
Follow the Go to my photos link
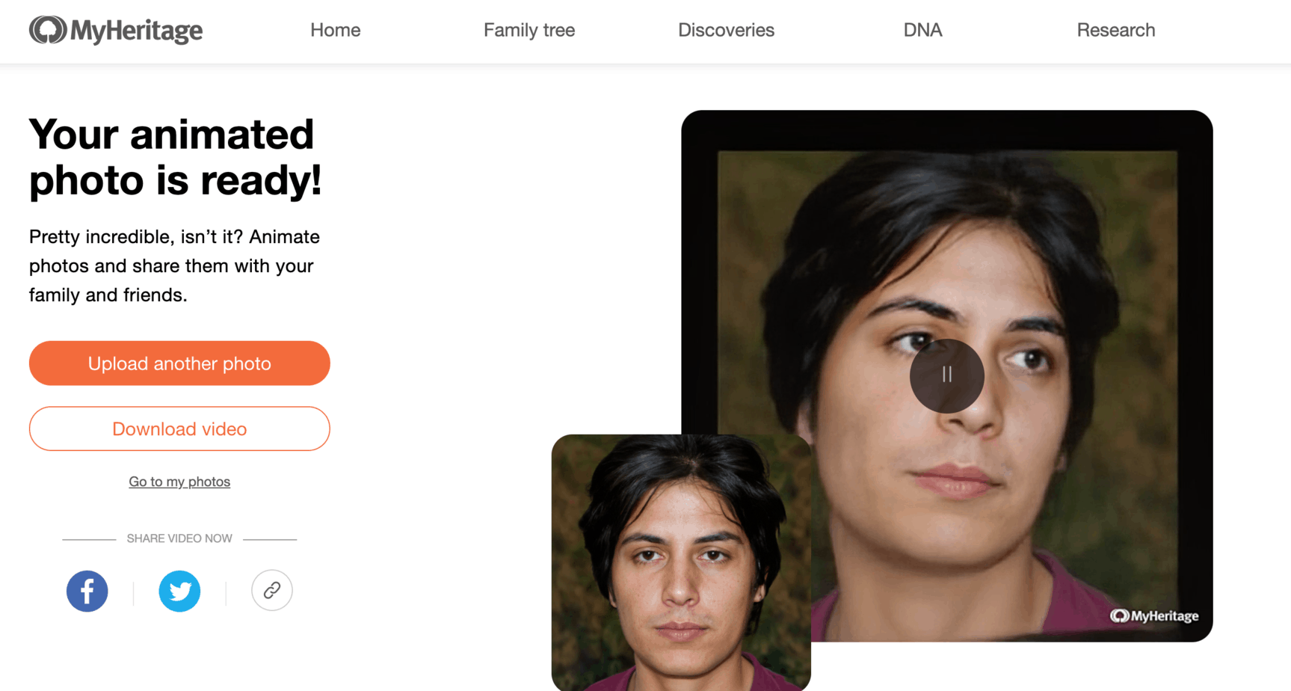pos(179,482)
